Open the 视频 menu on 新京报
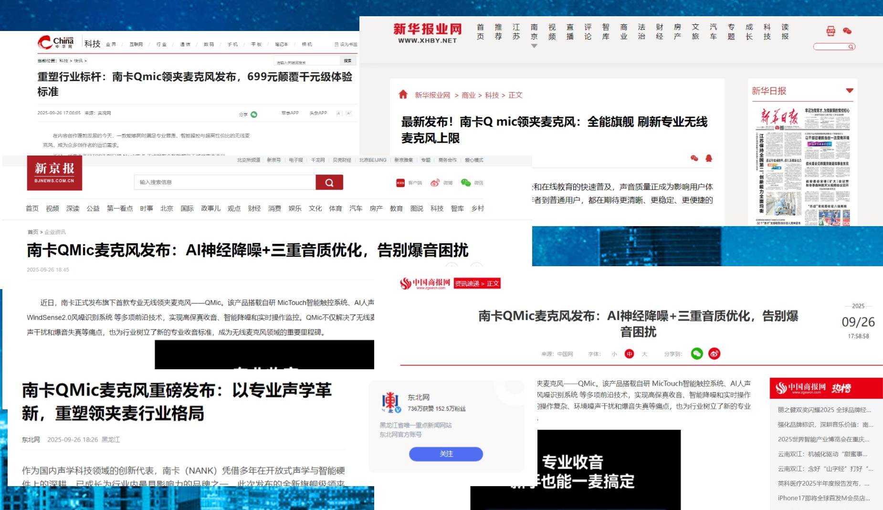This screenshot has height=510, width=883. click(x=52, y=208)
